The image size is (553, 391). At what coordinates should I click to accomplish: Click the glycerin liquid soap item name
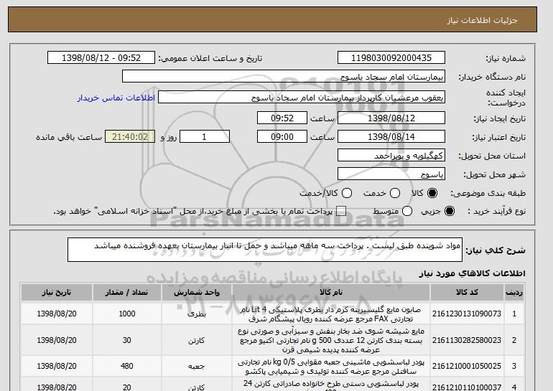tap(331, 314)
